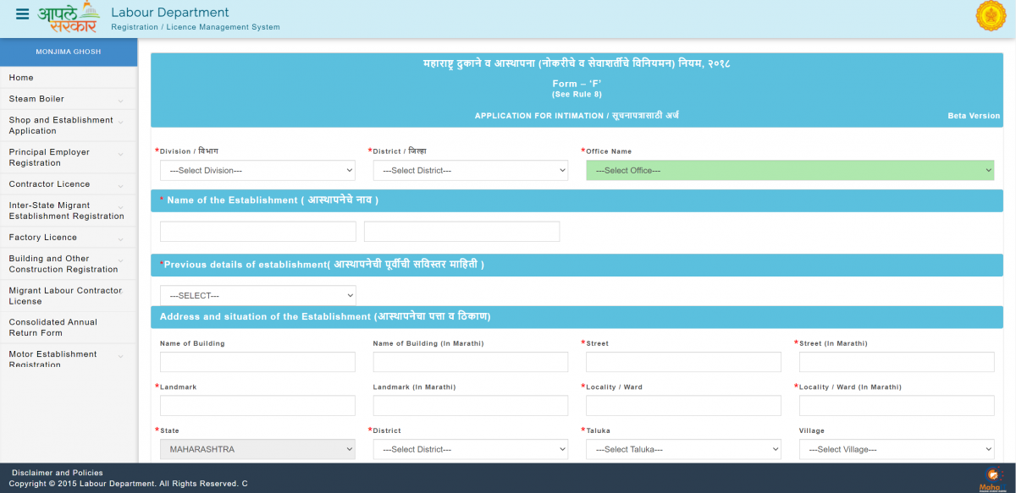This screenshot has height=493, width=1016.
Task: Click the MahaIT logo in footer
Action: pos(992,479)
